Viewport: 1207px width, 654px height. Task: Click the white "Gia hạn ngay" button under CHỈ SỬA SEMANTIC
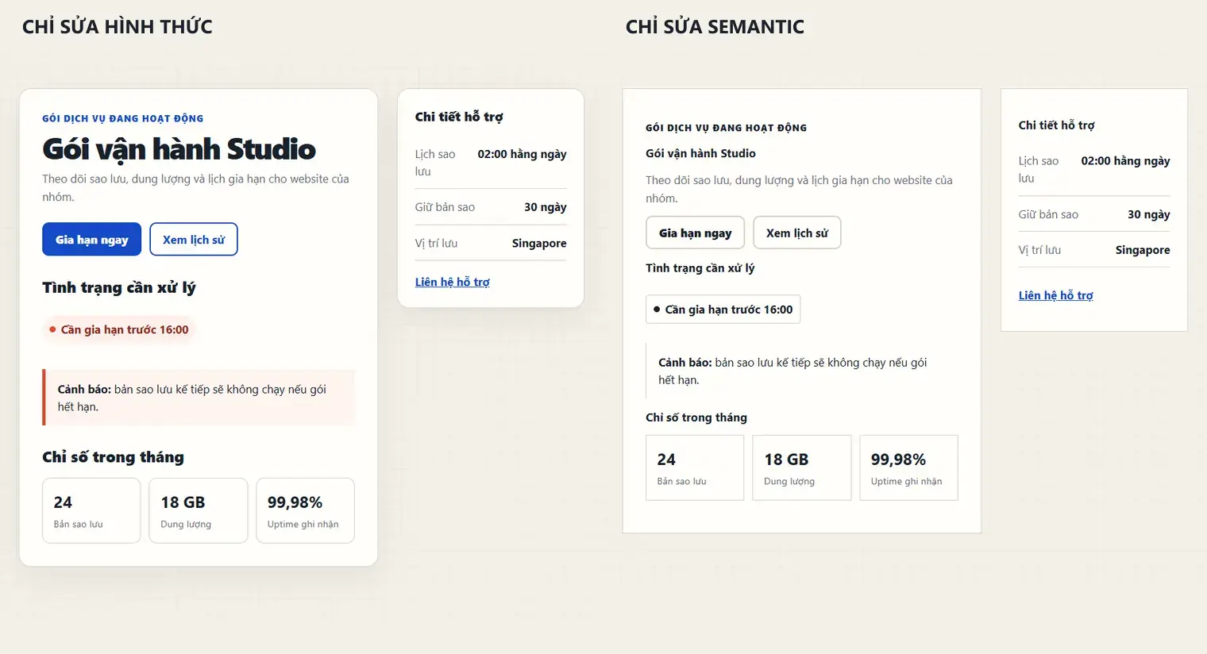click(x=695, y=233)
